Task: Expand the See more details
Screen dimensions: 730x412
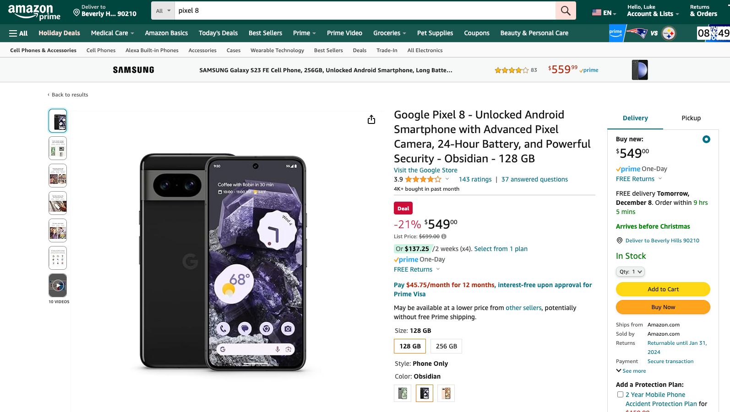Action: click(631, 371)
